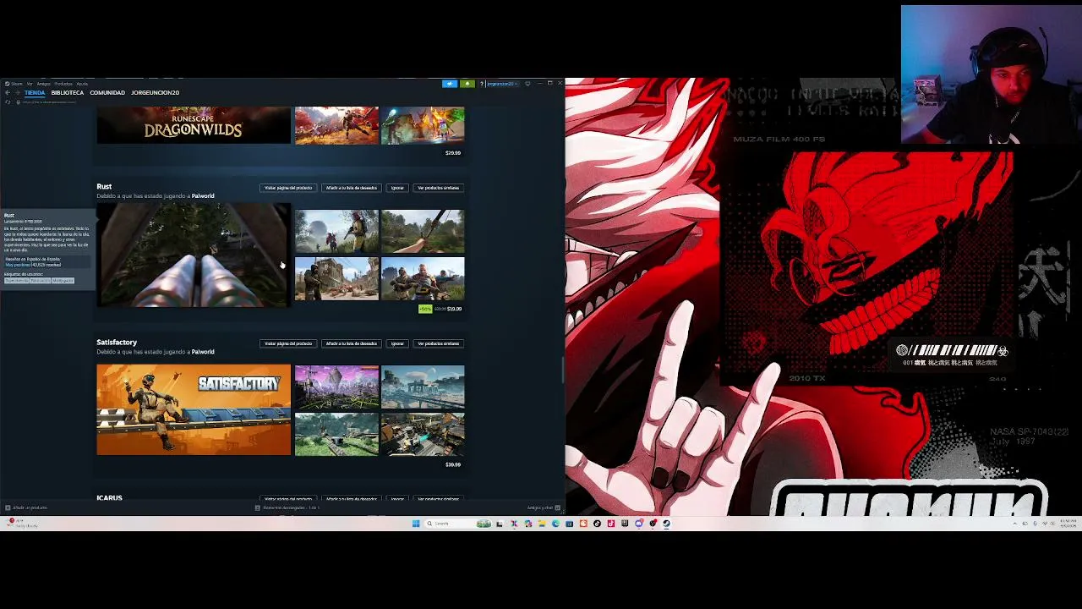Open the Steam downloads status at bottom
Image resolution: width=1082 pixels, height=609 pixels.
[287, 507]
